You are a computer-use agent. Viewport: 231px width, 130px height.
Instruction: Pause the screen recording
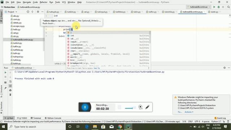[85, 107]
